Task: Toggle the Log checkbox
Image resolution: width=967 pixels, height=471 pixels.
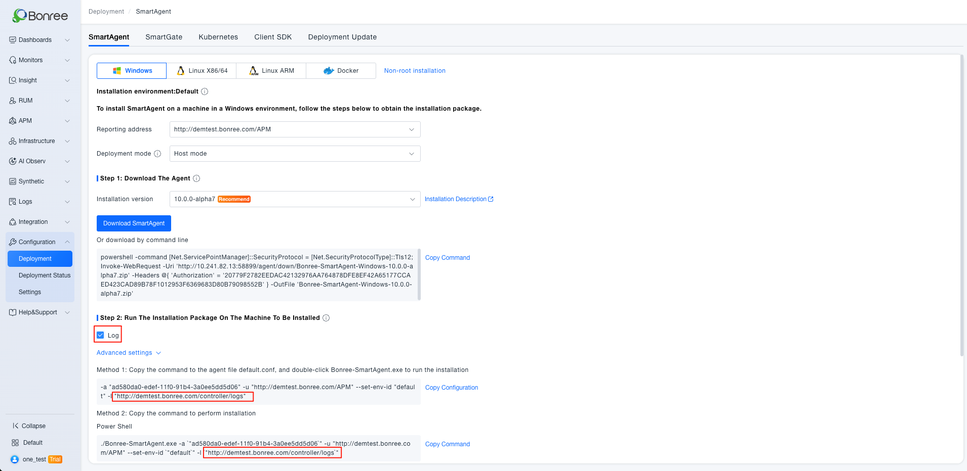Action: 100,335
